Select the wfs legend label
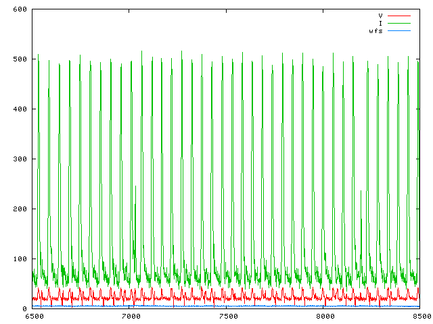The width and height of the screenshot is (433, 324). coord(376,31)
